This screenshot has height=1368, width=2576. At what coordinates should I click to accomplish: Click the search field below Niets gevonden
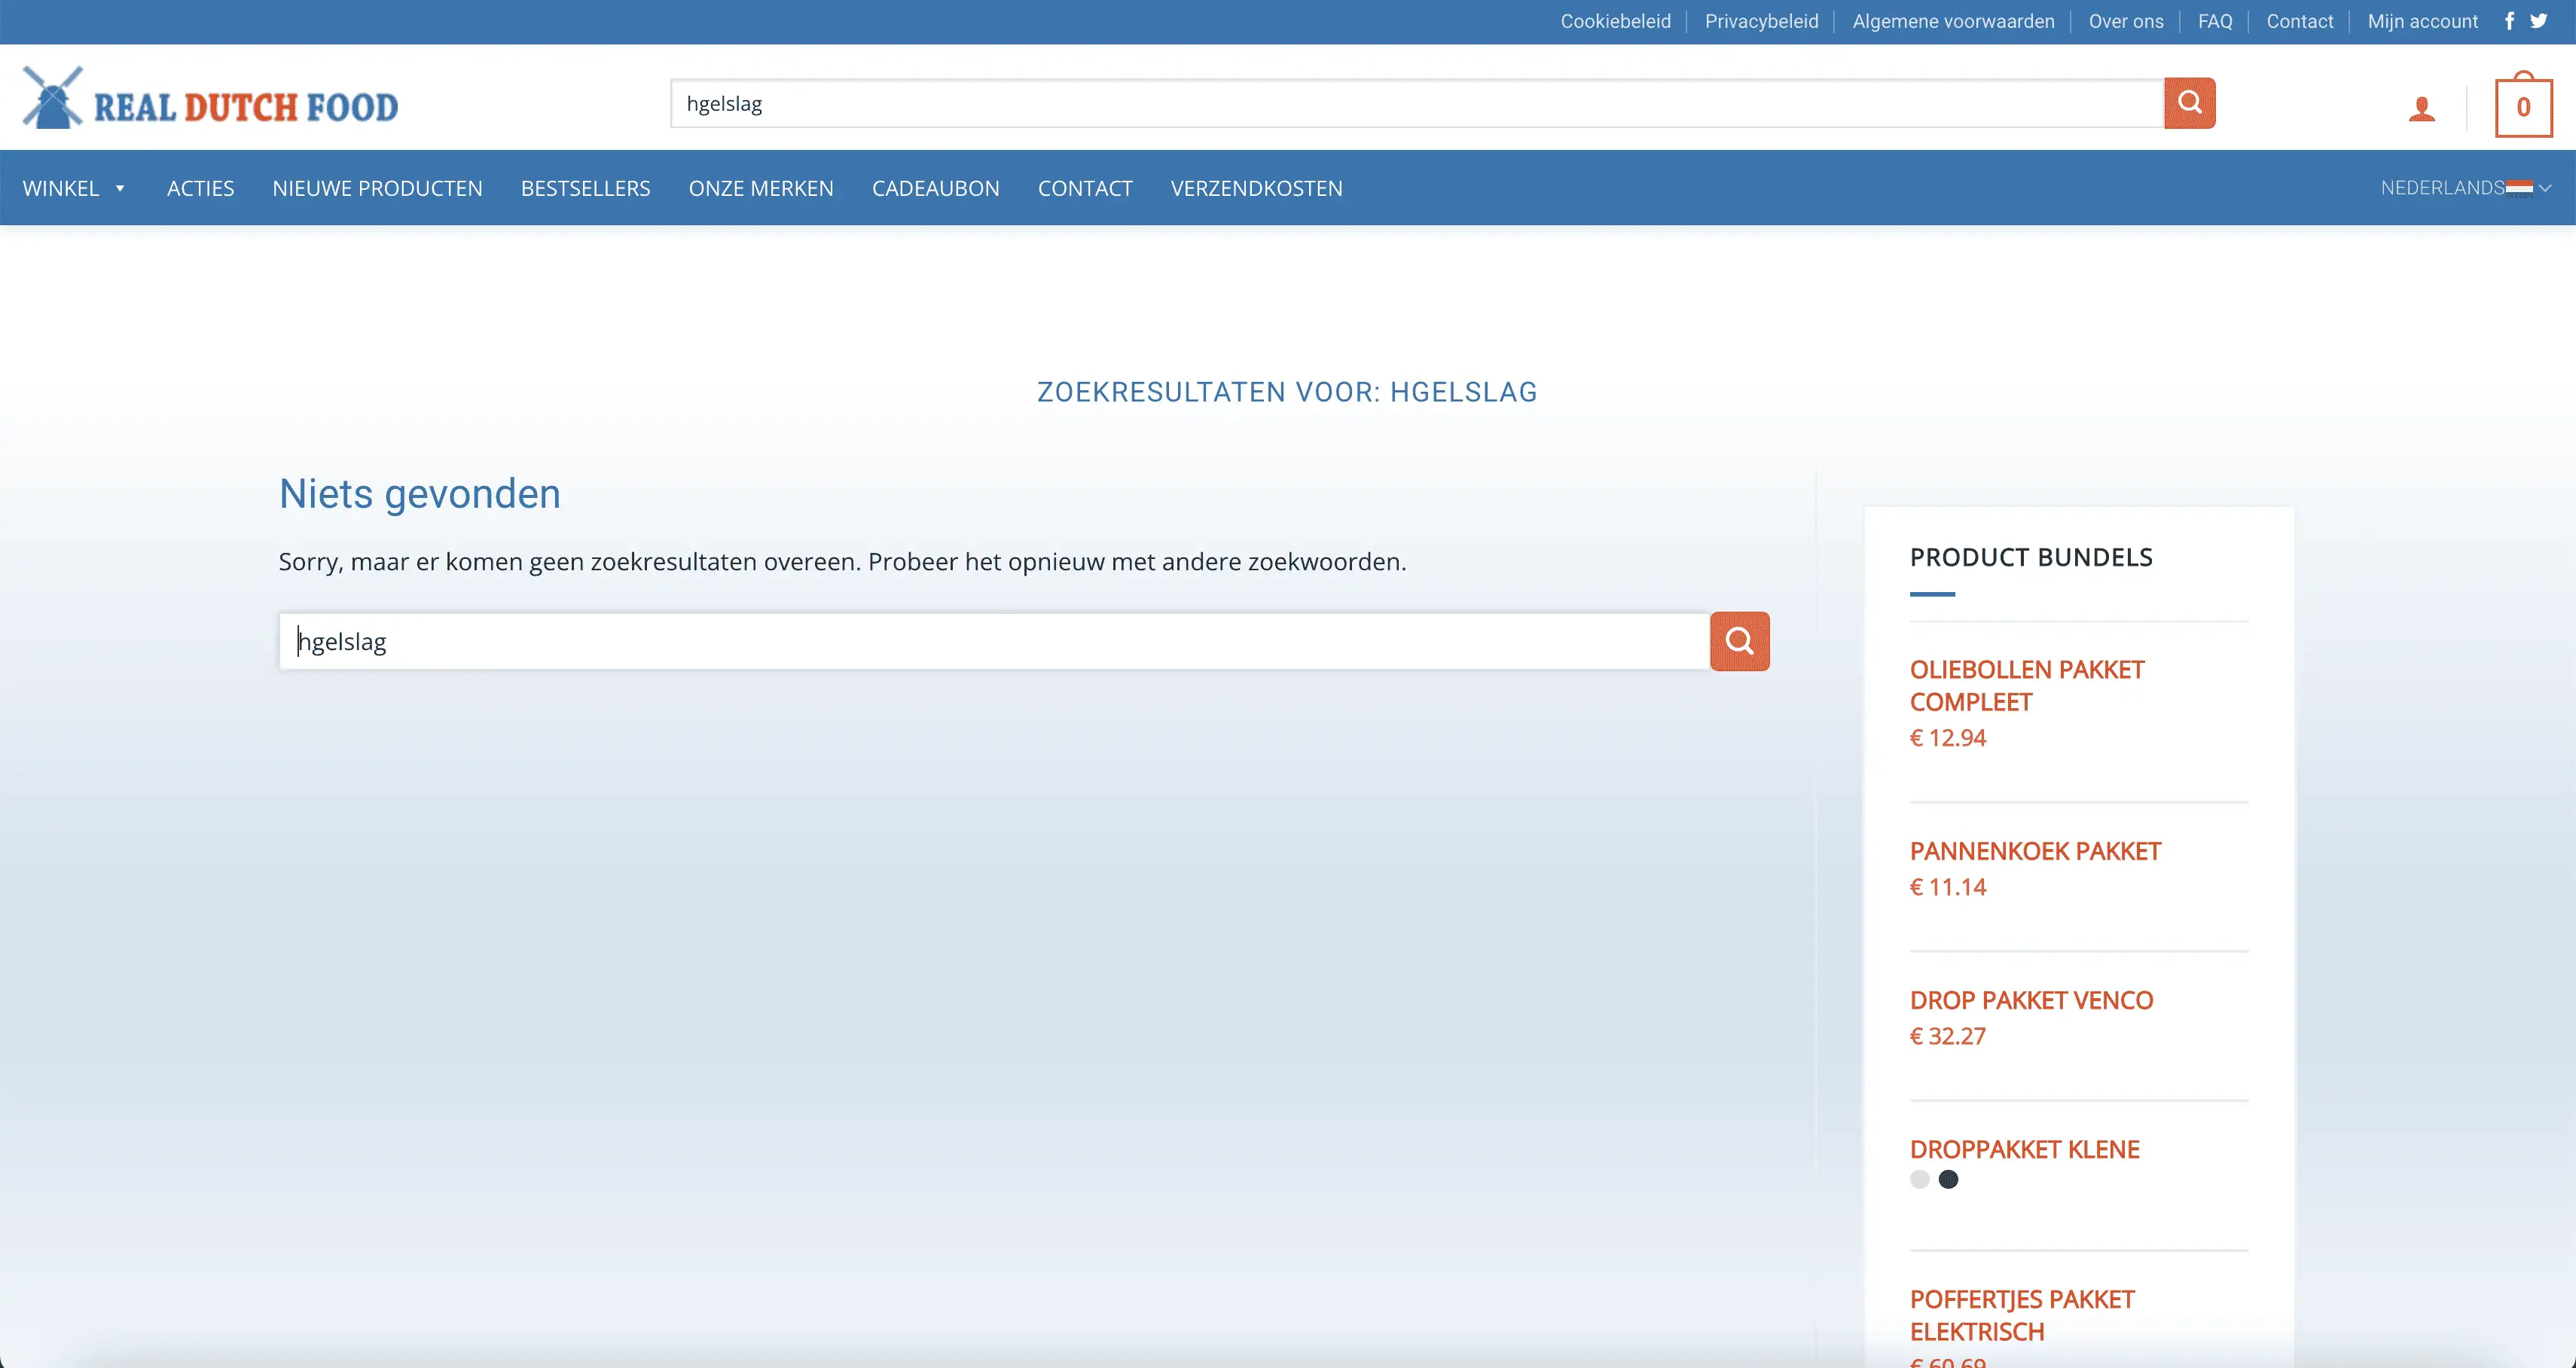(x=994, y=641)
